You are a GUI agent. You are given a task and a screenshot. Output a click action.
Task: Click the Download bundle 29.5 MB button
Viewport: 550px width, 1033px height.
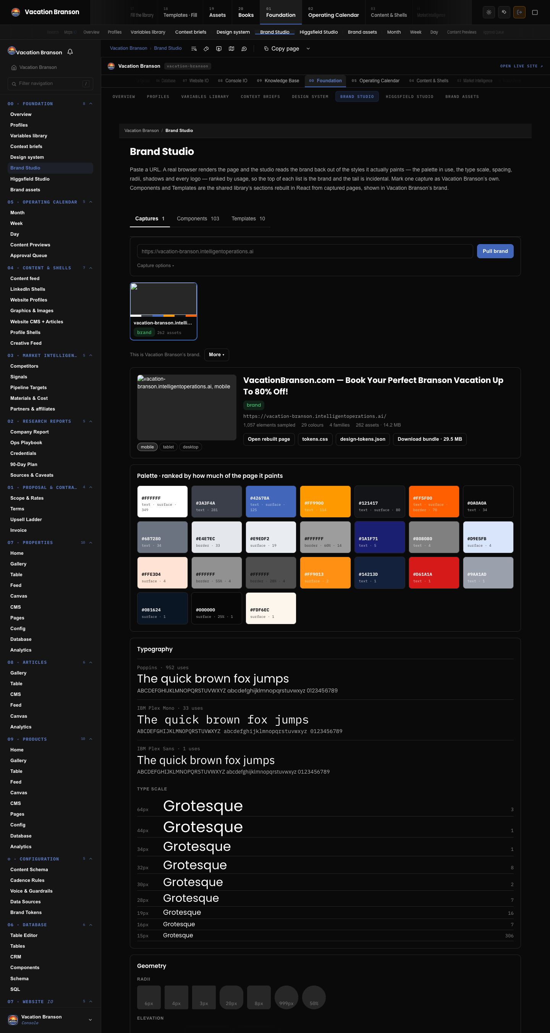(x=430, y=439)
